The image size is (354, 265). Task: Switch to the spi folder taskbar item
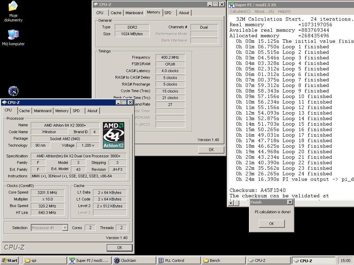[45, 260]
